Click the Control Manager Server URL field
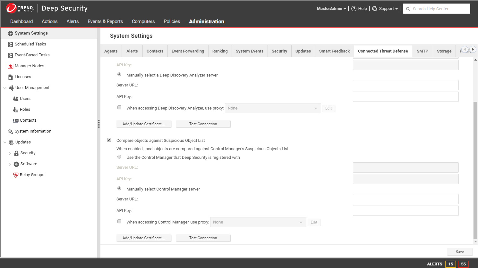The height and width of the screenshot is (268, 478). (405, 199)
